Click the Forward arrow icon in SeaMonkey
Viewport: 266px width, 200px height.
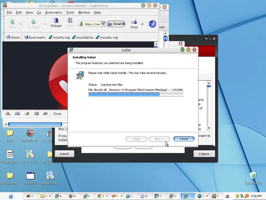tap(34, 22)
